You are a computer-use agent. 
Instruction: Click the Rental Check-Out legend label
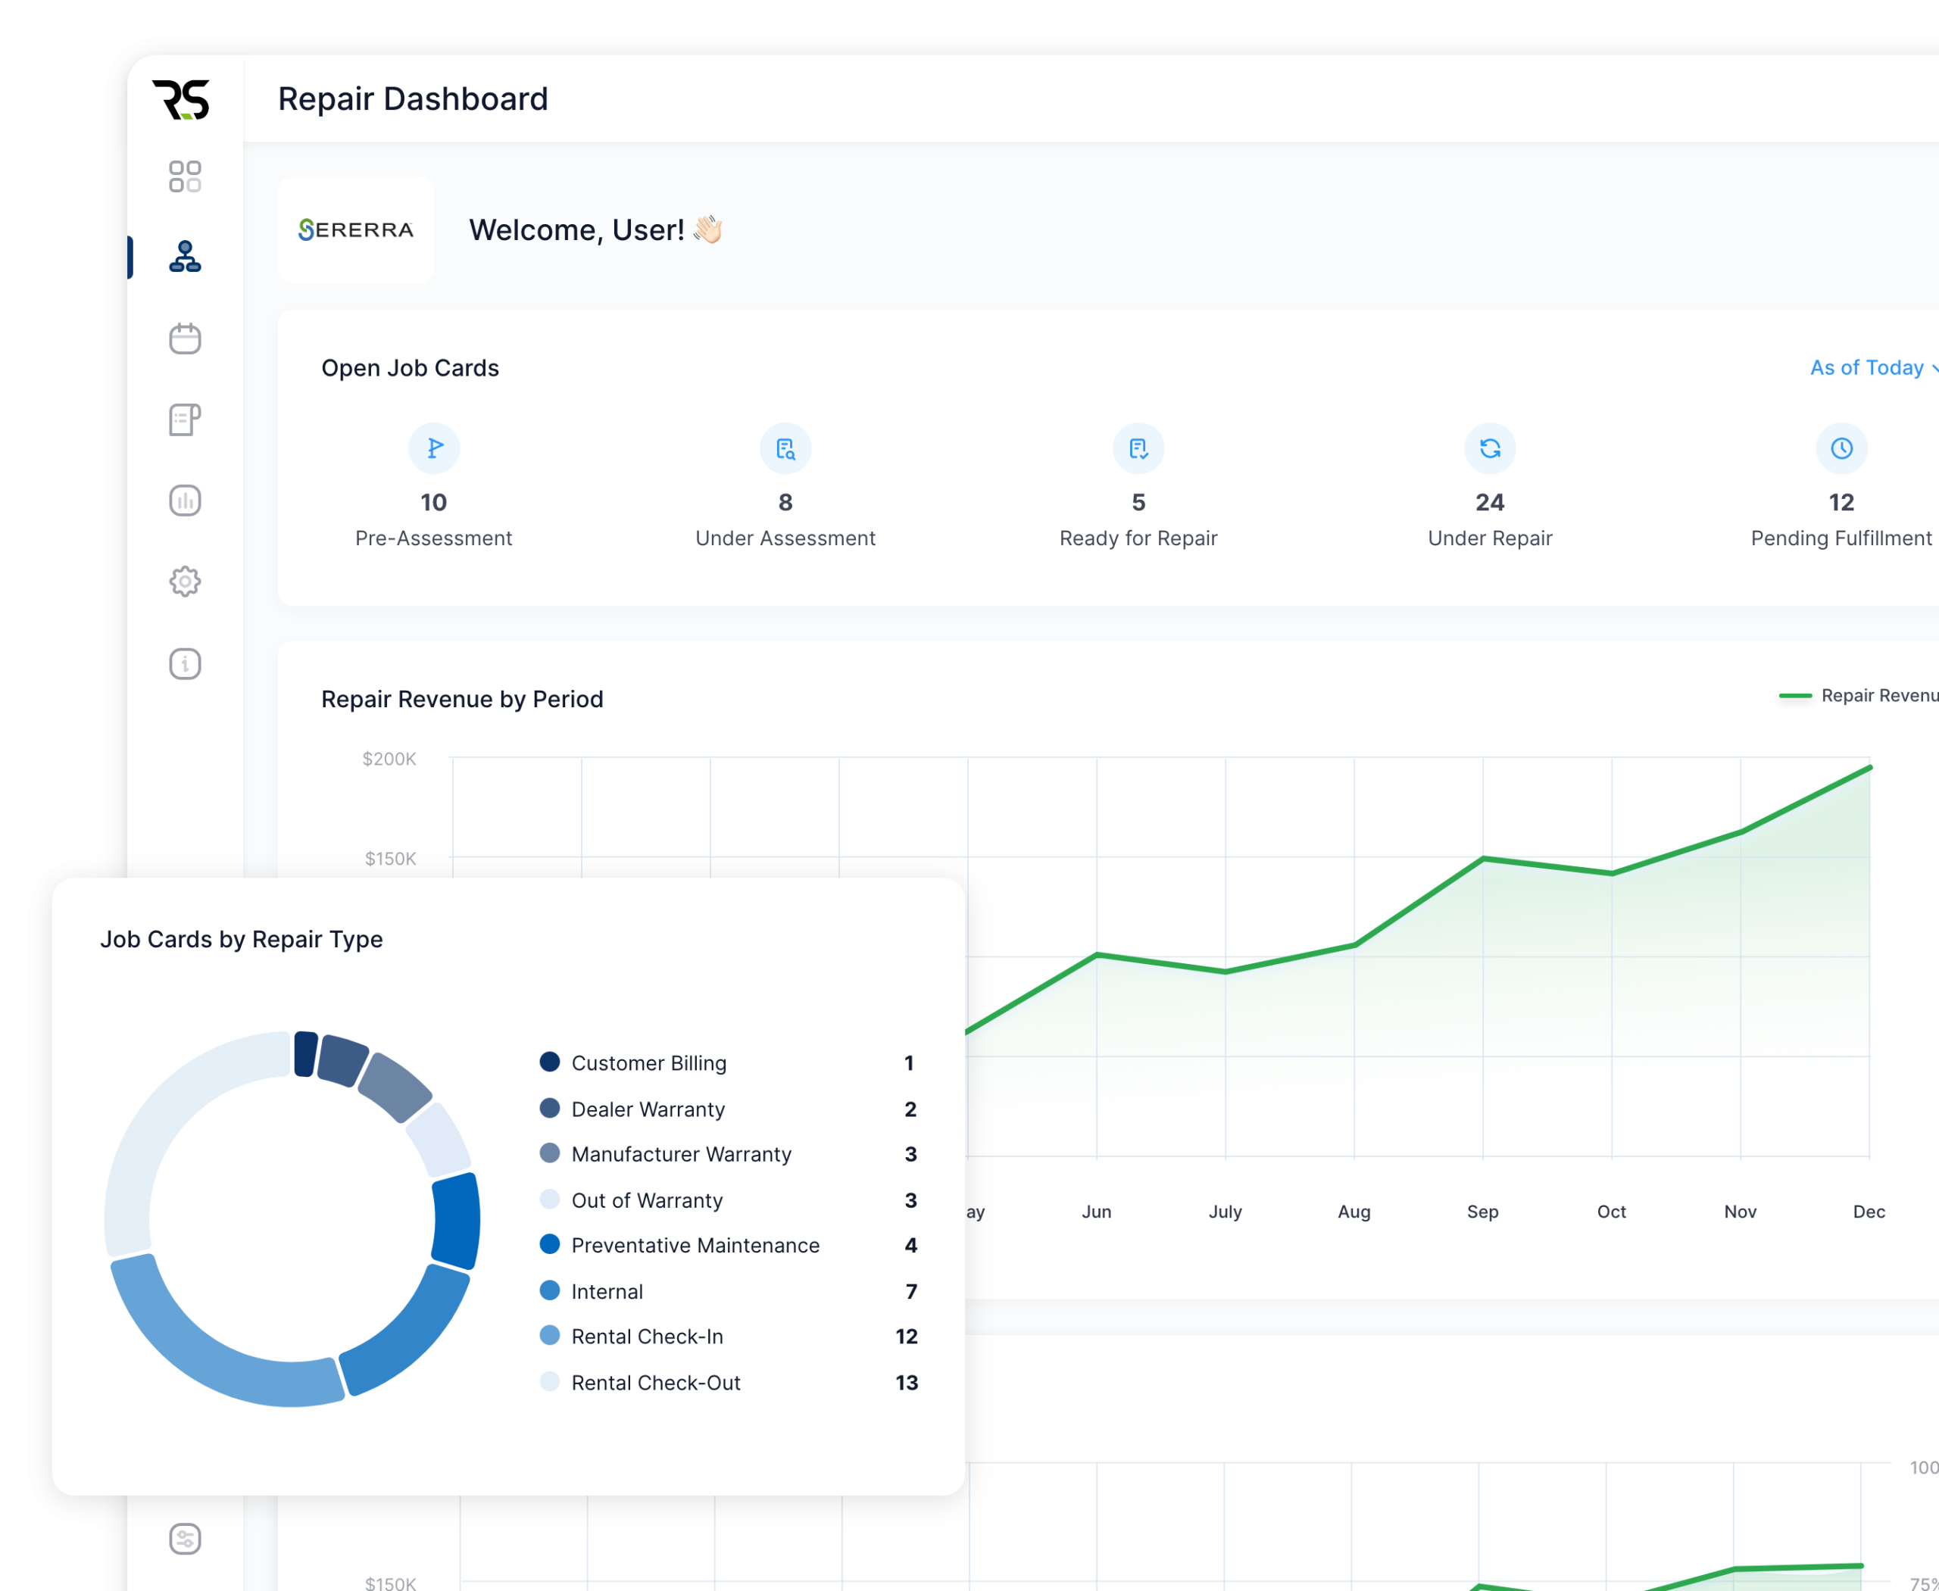point(655,1382)
